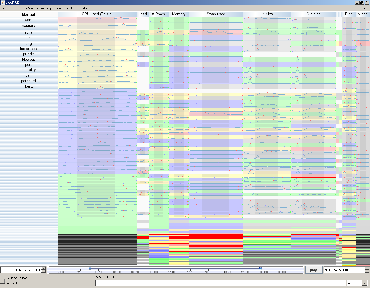This screenshot has width=370, height=288.
Task: Select the puzzle asset row
Action: (x=29, y=54)
